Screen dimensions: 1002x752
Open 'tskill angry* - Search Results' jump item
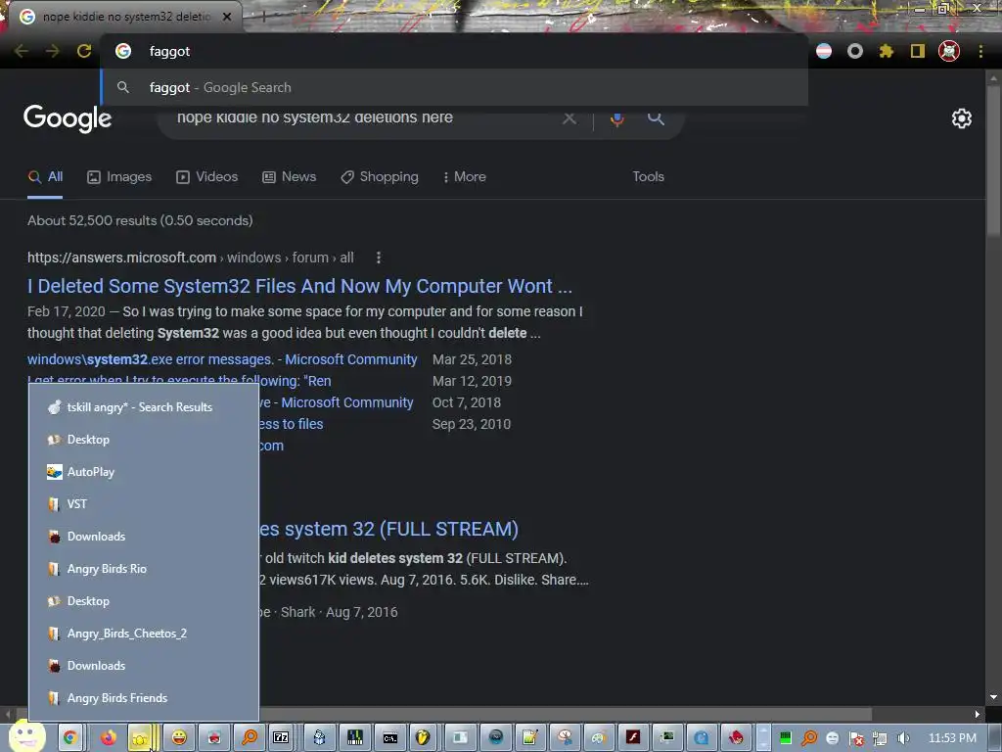click(144, 407)
